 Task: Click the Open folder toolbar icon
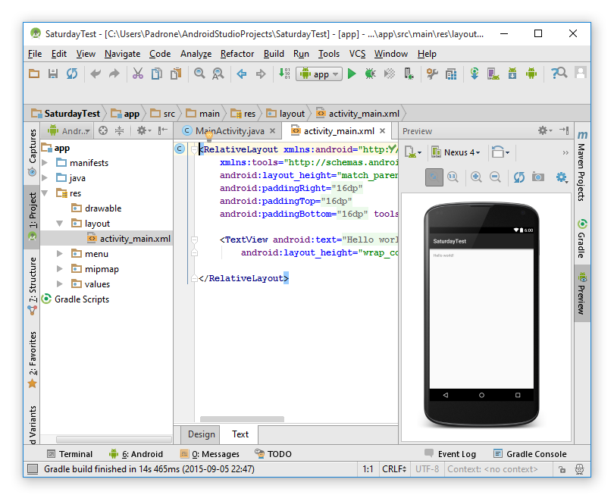[34, 74]
